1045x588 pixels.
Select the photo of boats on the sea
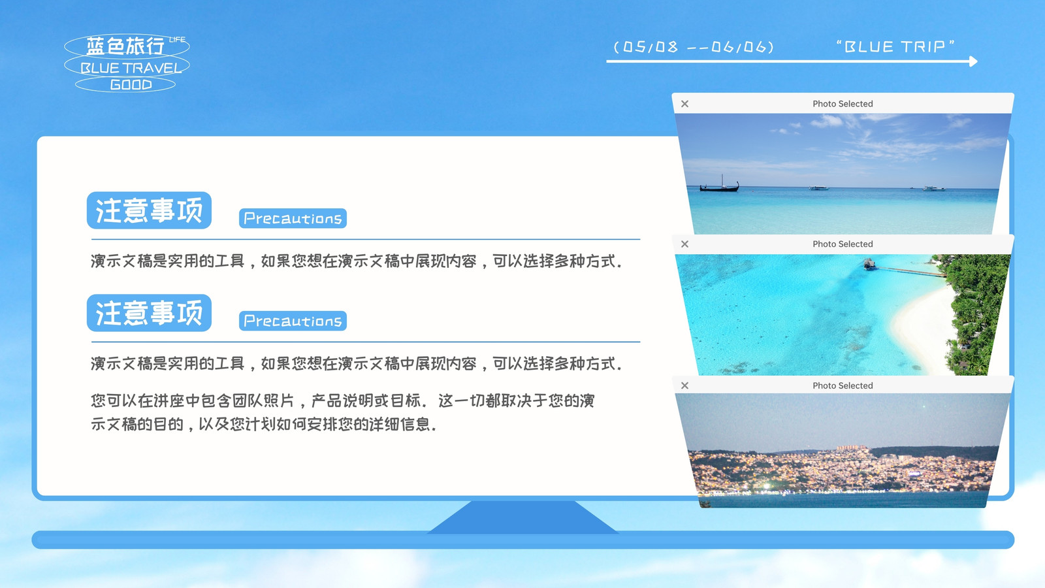843,174
